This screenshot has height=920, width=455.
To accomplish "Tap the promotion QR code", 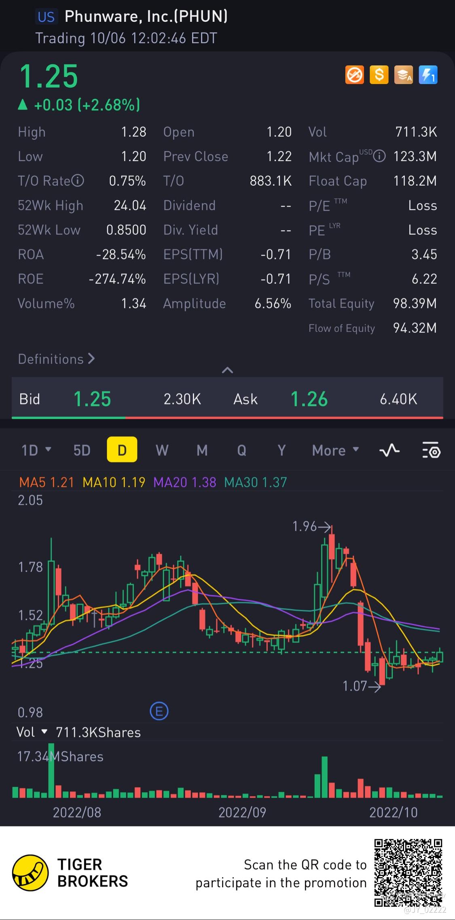I will click(x=408, y=873).
